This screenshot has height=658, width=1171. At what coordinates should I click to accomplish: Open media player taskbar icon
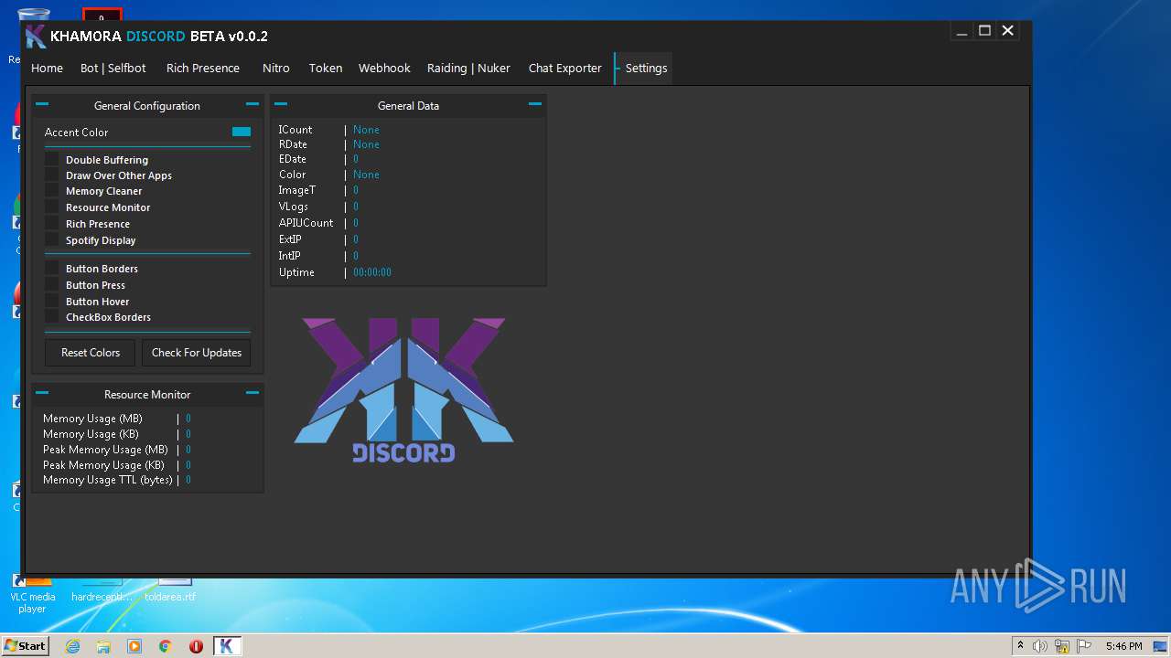(134, 646)
